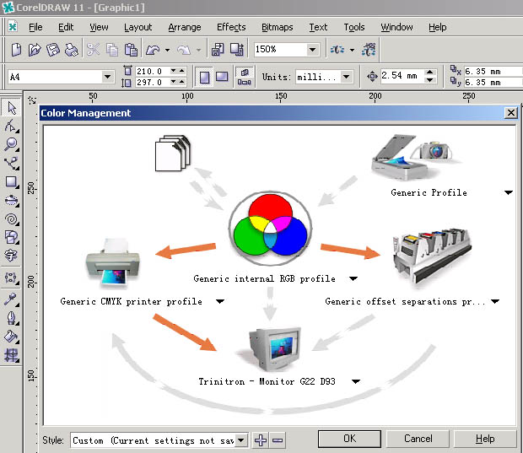Click the application launcher icon in toolbar

337,50
